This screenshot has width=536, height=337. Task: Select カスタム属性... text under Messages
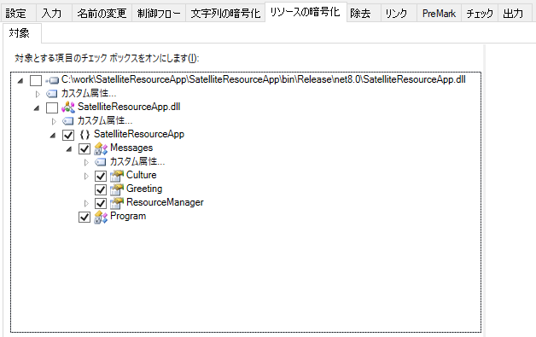(137, 161)
